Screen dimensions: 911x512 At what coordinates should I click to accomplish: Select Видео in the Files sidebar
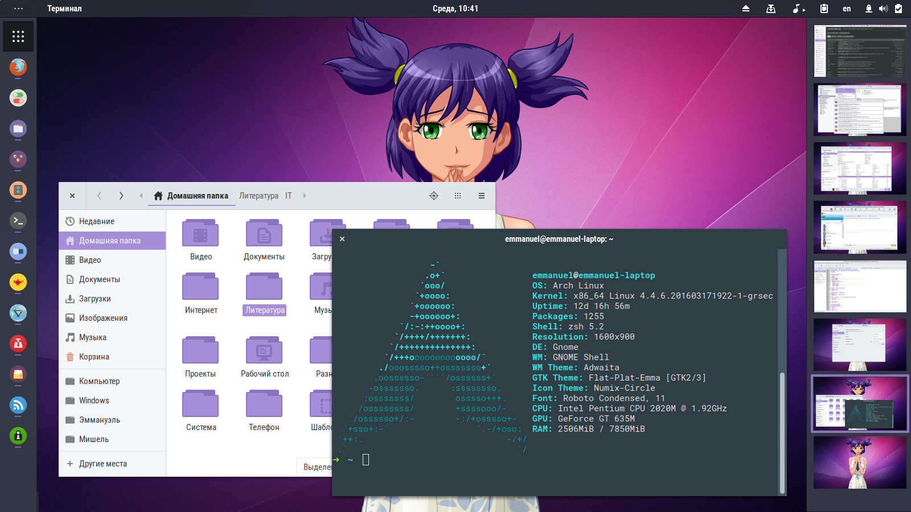[113, 260]
